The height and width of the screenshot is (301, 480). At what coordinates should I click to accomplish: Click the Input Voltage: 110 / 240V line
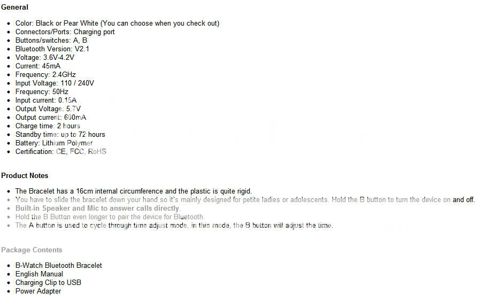point(55,83)
